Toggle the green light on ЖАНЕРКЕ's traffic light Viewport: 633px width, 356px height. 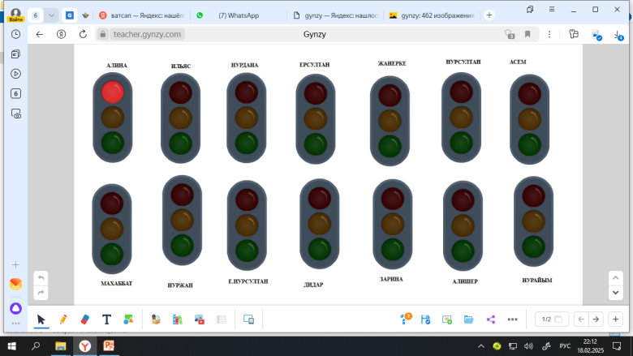coord(390,146)
